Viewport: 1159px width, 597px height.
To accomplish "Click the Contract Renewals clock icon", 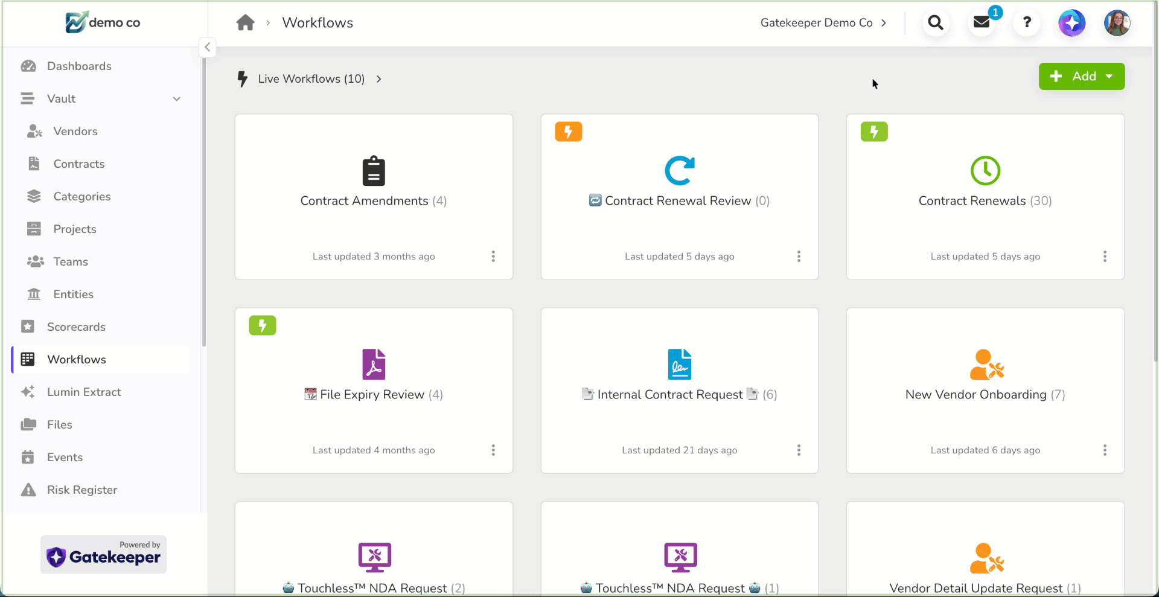I will [985, 171].
